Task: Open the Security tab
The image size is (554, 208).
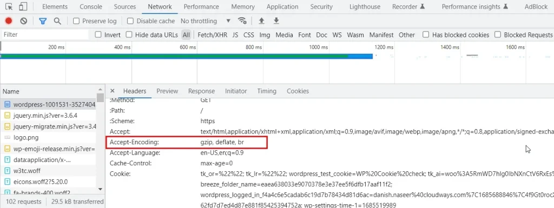Action: 321,6
